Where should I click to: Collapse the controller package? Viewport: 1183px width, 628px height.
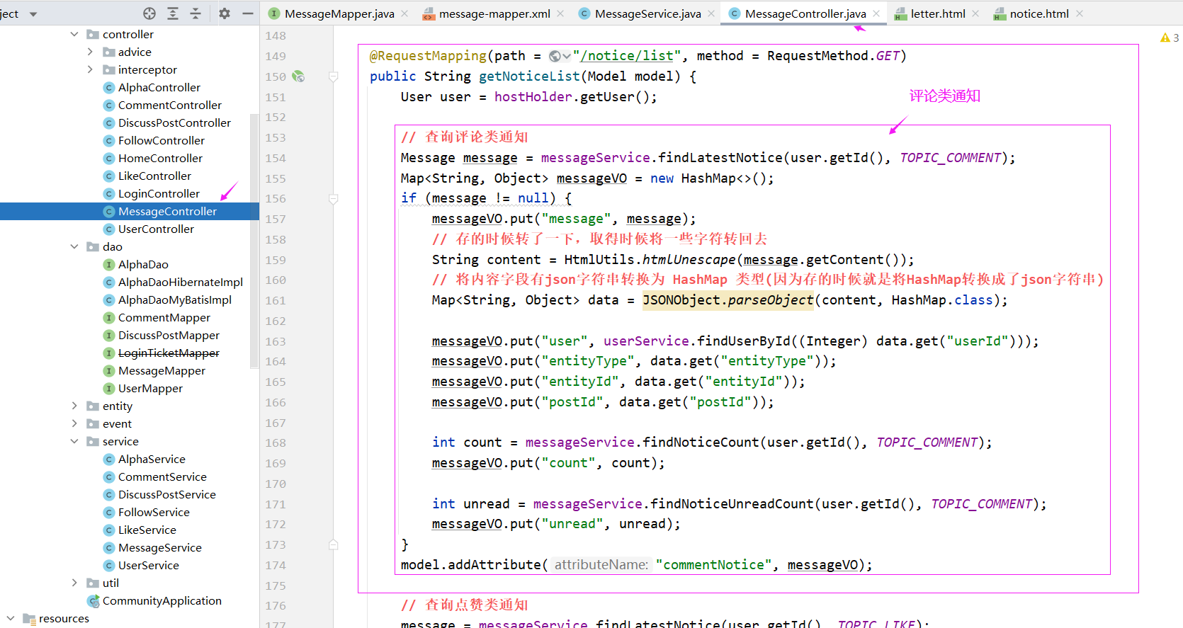pos(74,34)
